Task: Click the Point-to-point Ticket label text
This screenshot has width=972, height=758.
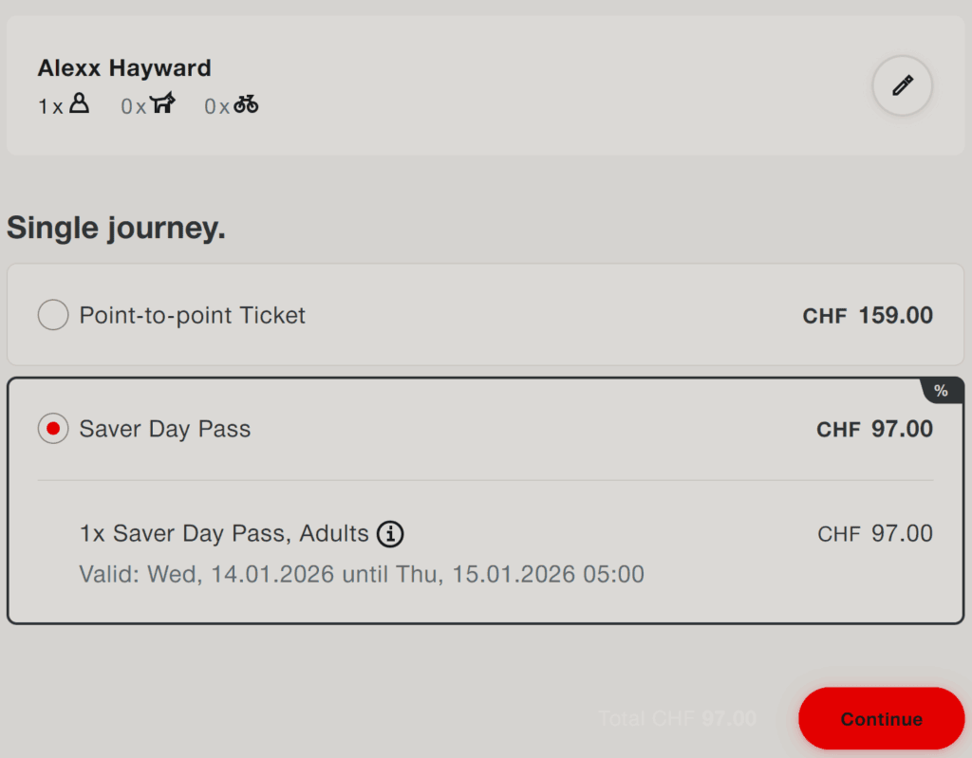Action: pos(192,315)
